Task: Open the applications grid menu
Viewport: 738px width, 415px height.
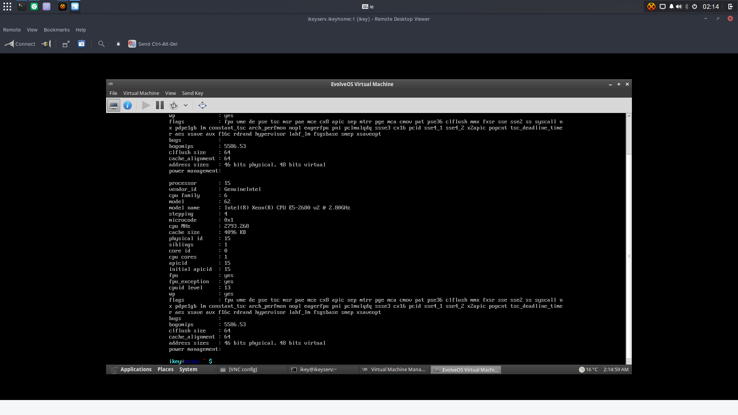Action: click(x=7, y=7)
